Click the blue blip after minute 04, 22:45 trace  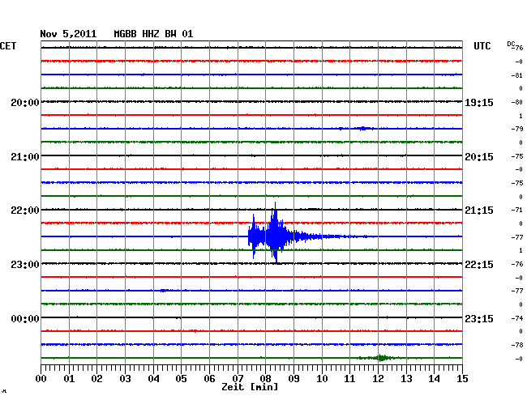pyautogui.click(x=163, y=291)
